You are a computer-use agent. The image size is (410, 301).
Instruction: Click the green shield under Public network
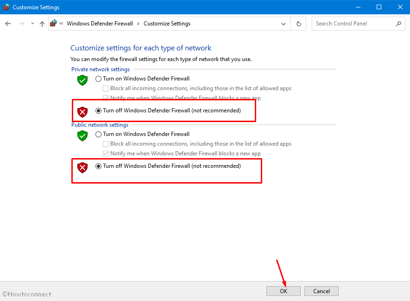coord(82,136)
